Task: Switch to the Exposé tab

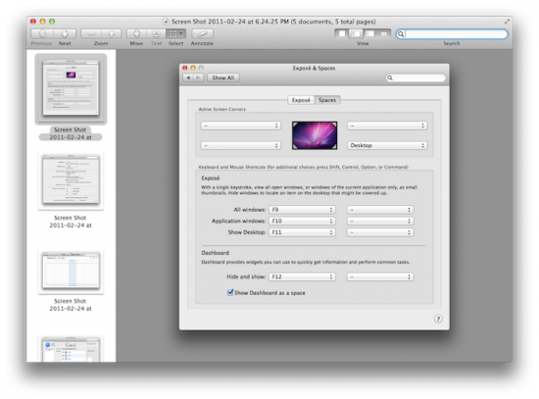Action: [x=301, y=100]
